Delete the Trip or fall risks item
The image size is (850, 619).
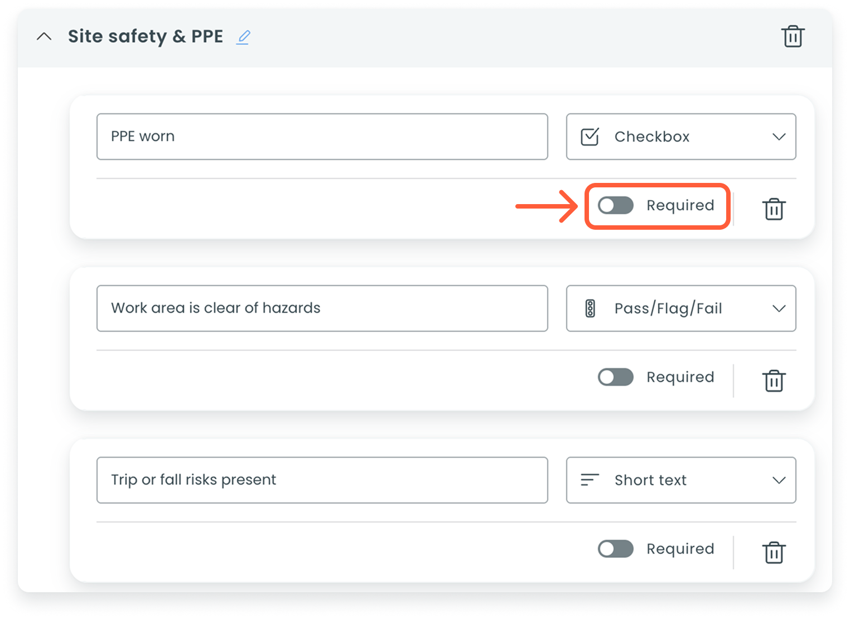[x=774, y=553]
